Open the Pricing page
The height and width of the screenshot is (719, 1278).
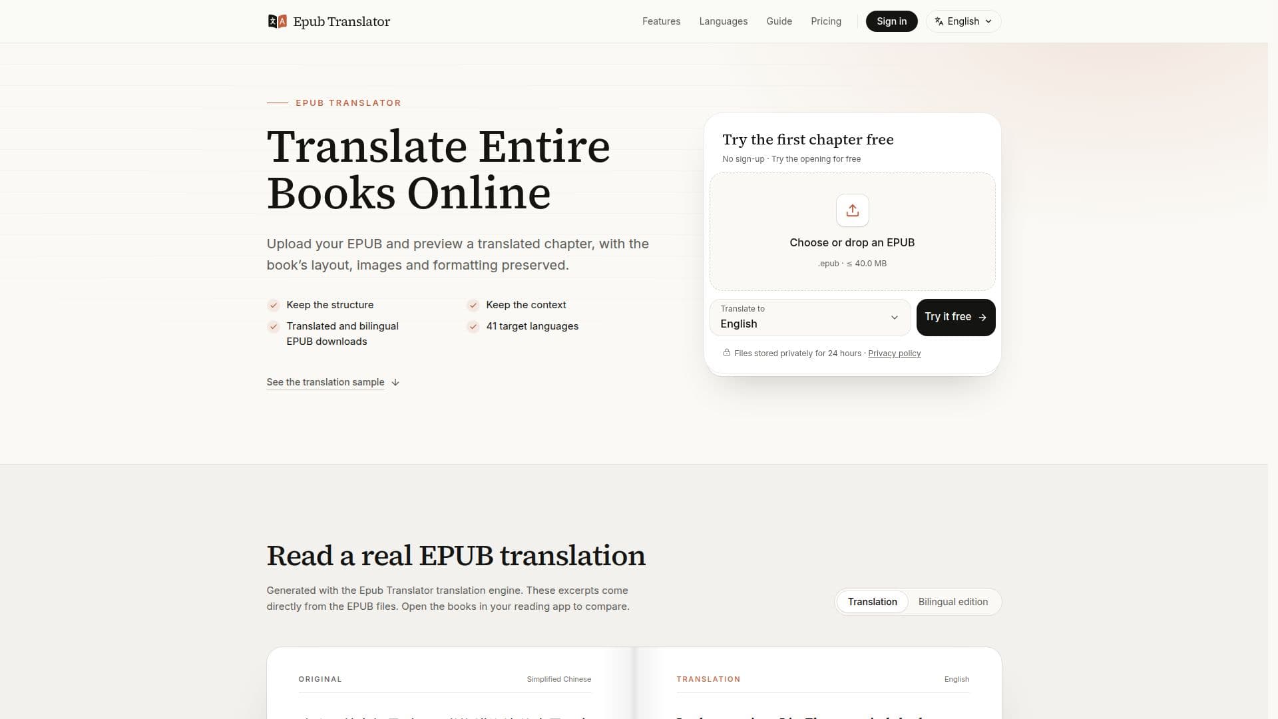pos(825,21)
